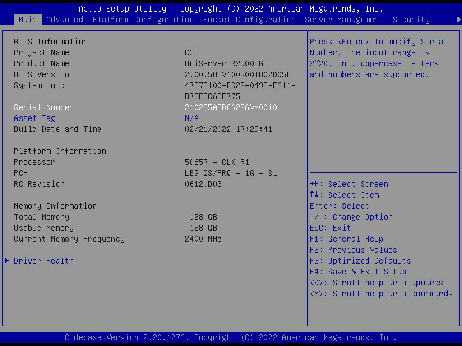Go to Server Management tab

click(344, 20)
